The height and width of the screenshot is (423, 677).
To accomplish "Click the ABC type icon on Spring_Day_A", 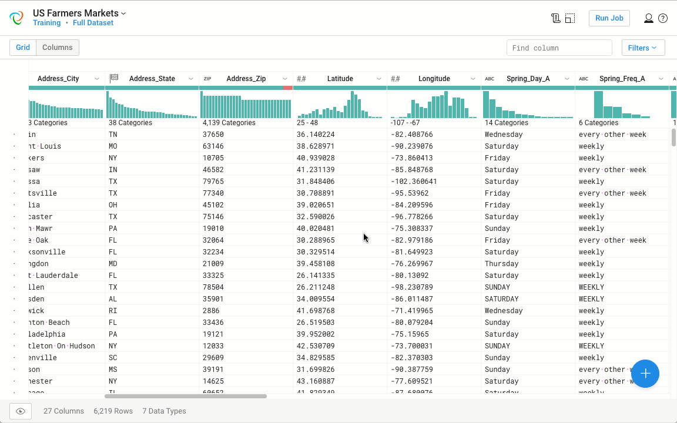I will tap(490, 79).
